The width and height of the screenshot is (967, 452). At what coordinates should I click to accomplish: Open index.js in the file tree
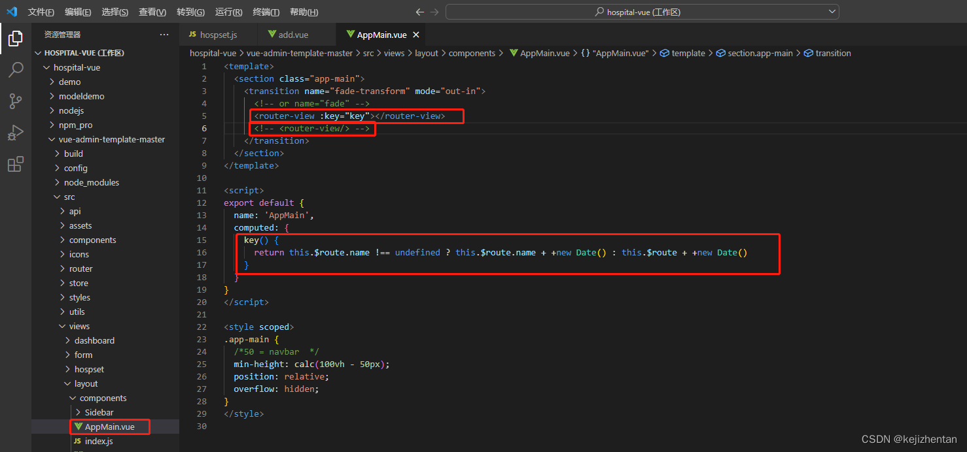coord(105,441)
